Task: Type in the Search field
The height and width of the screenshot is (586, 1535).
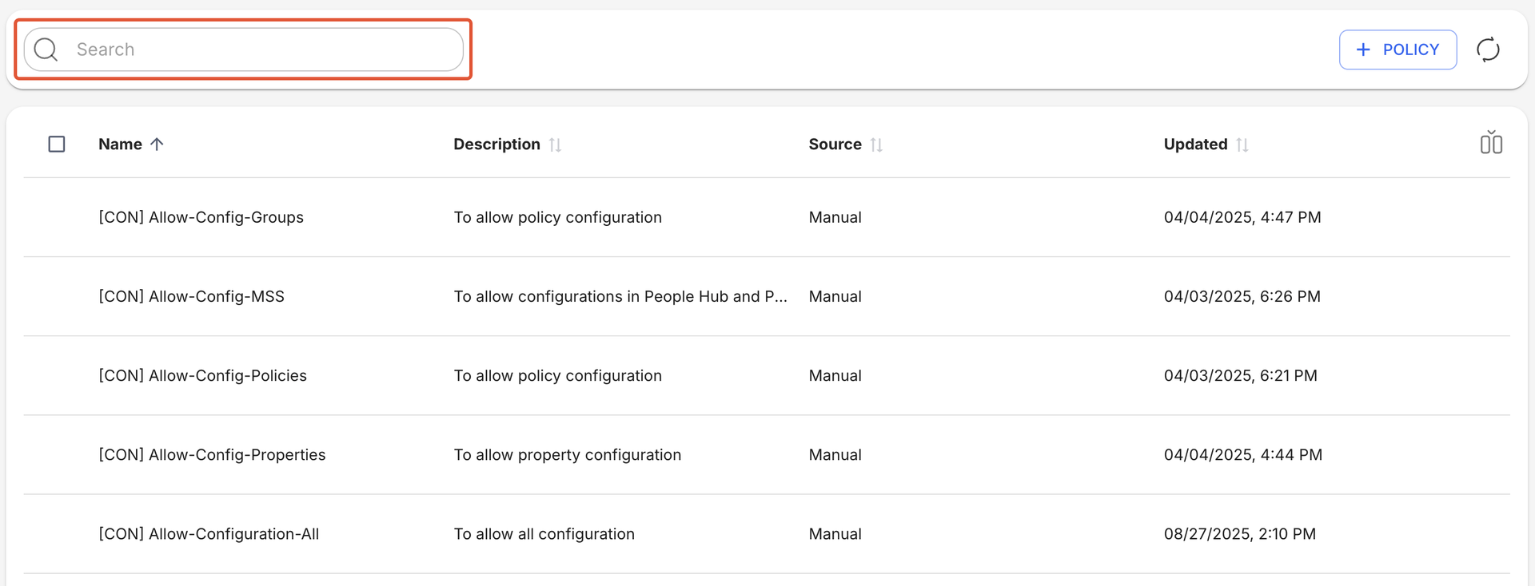Action: point(264,49)
